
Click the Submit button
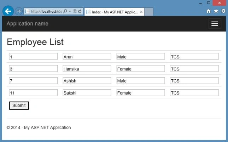[19, 106]
